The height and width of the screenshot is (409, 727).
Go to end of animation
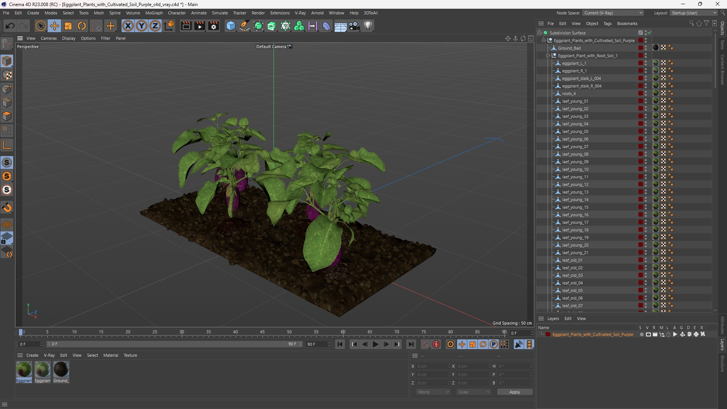411,344
